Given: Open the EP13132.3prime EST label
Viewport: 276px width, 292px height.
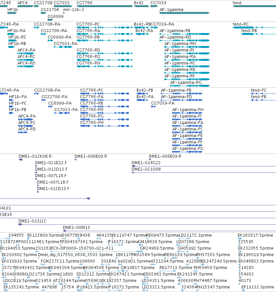Looking at the screenshot, I should [x=258, y=287].
